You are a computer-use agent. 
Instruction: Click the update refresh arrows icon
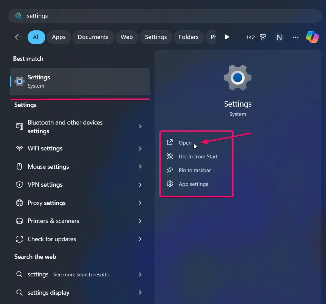(20, 239)
